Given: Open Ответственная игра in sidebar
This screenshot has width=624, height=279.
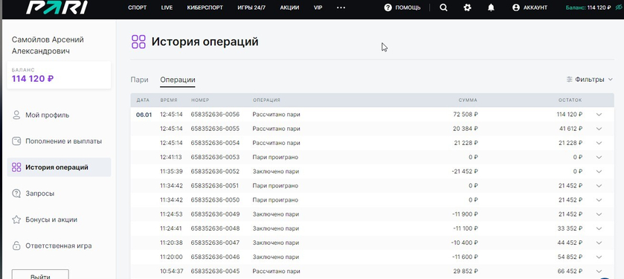Looking at the screenshot, I should (x=59, y=246).
